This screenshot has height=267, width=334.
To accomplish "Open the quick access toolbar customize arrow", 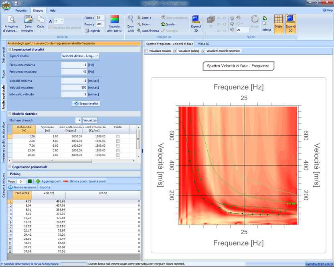I will click(23, 3).
